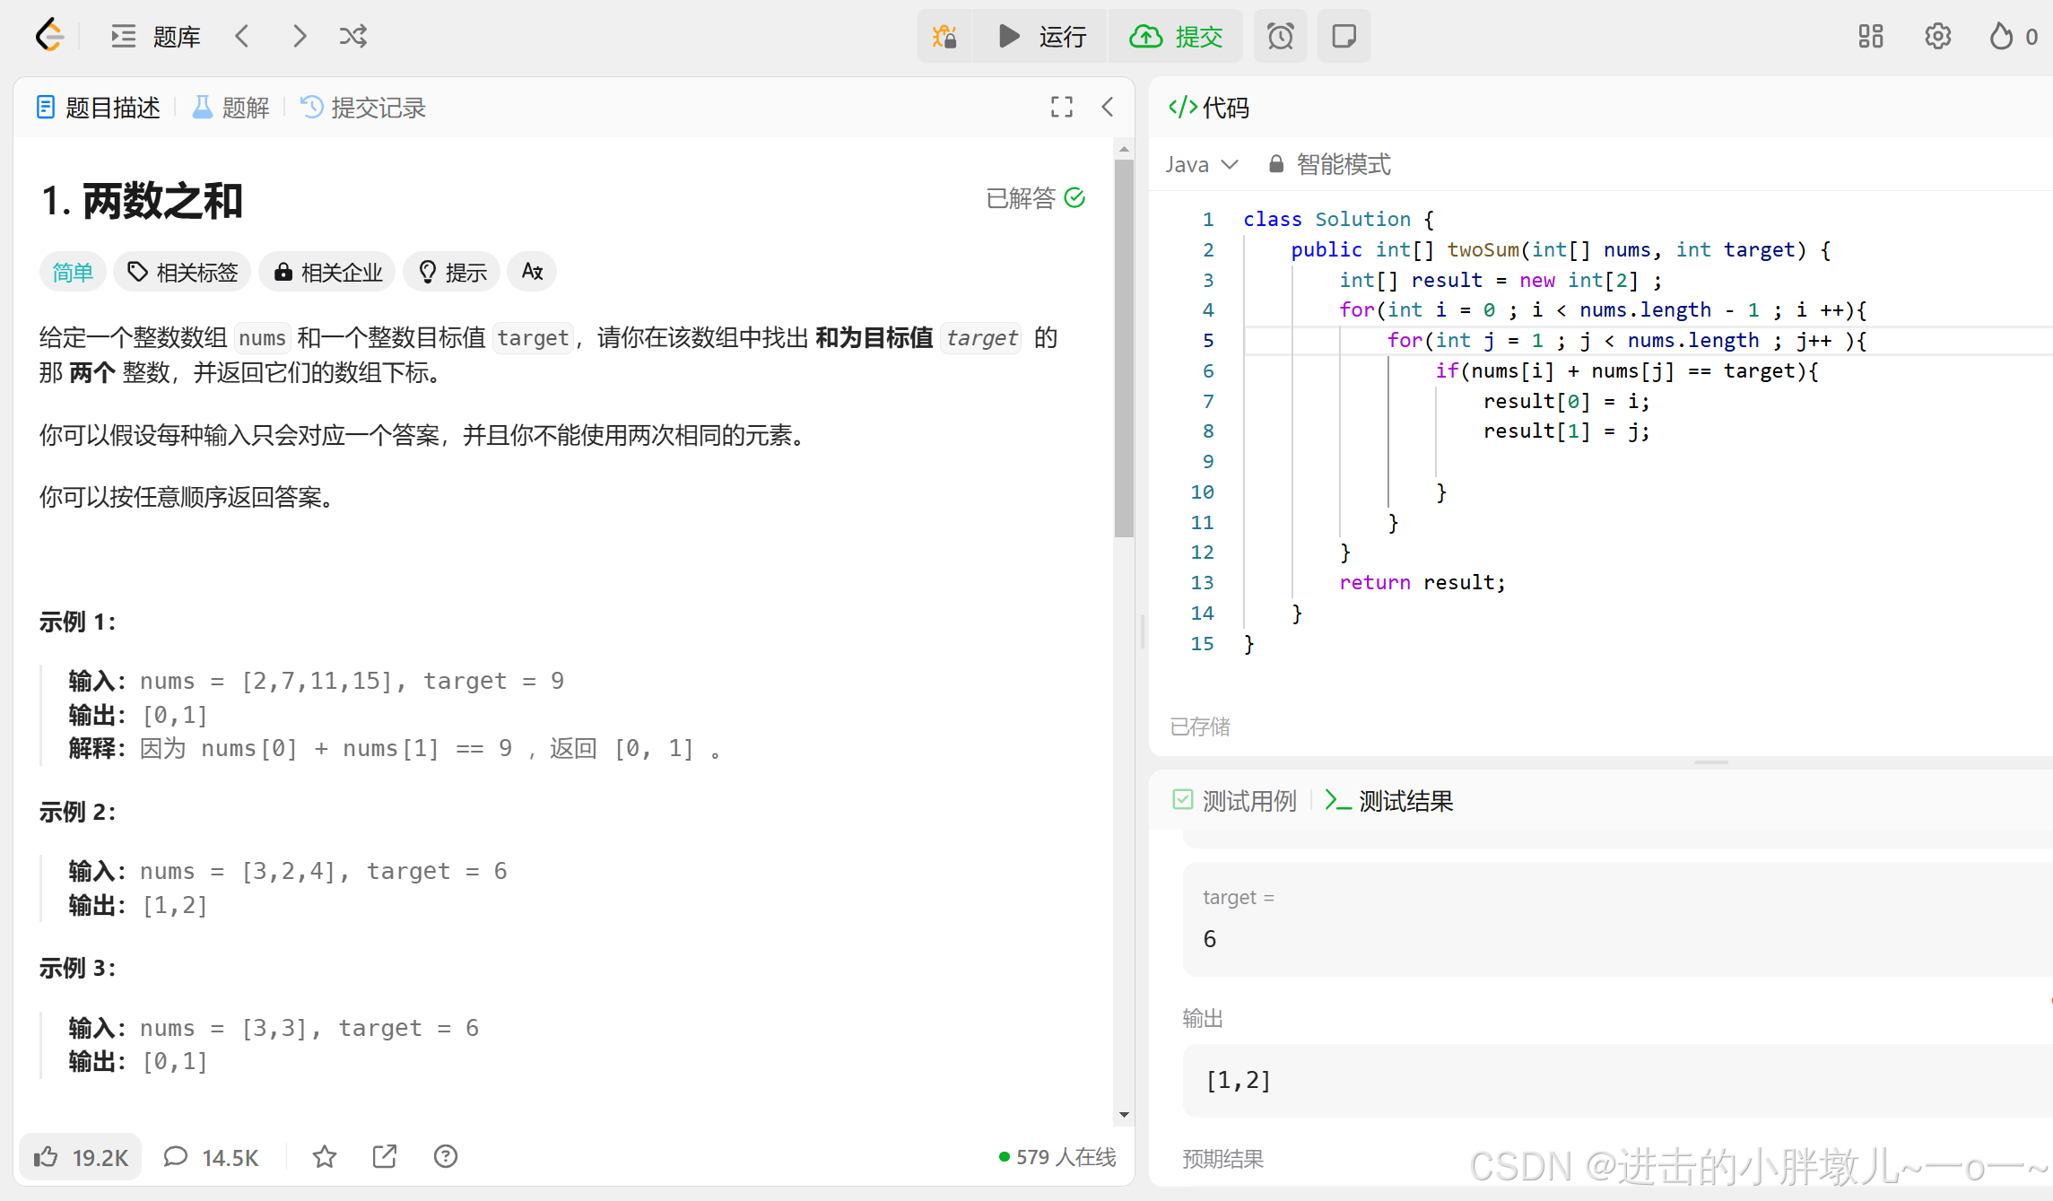Click the 运行 run button
This screenshot has height=1201, width=2053.
[x=1042, y=36]
